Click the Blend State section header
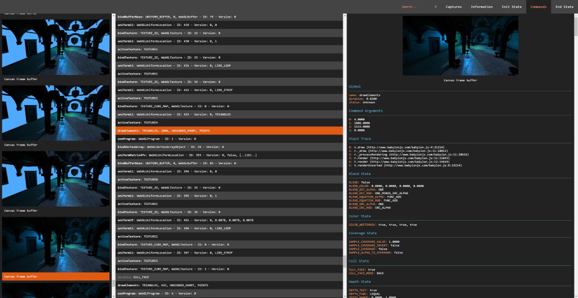578x298 pixels. pos(360,174)
